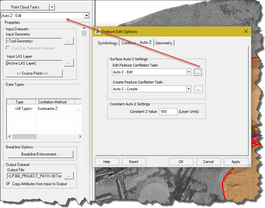Switch to the Geometry tab
265x208 pixels.
click(164, 43)
